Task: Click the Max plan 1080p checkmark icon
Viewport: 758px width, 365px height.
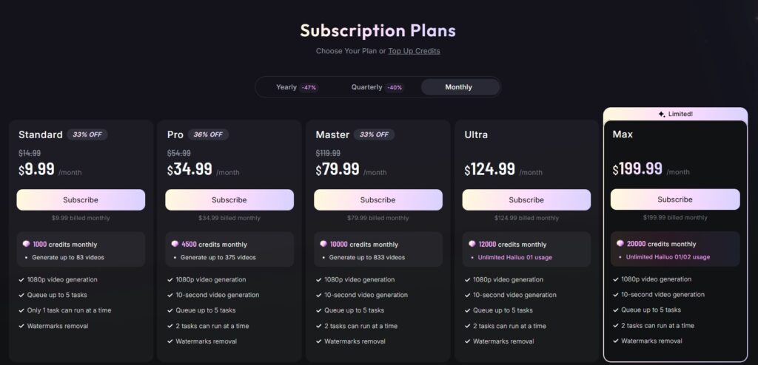Action: click(x=615, y=279)
